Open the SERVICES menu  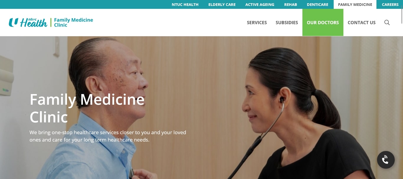[x=257, y=22]
